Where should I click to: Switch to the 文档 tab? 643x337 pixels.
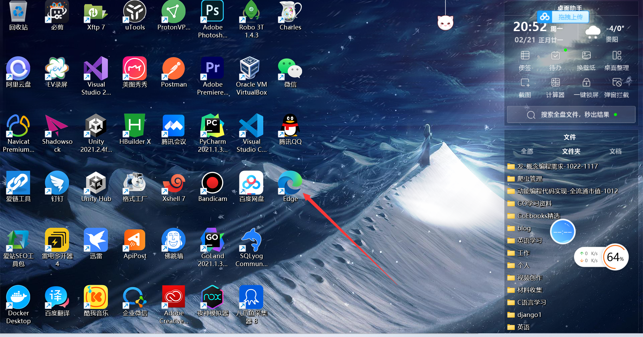[x=616, y=151]
